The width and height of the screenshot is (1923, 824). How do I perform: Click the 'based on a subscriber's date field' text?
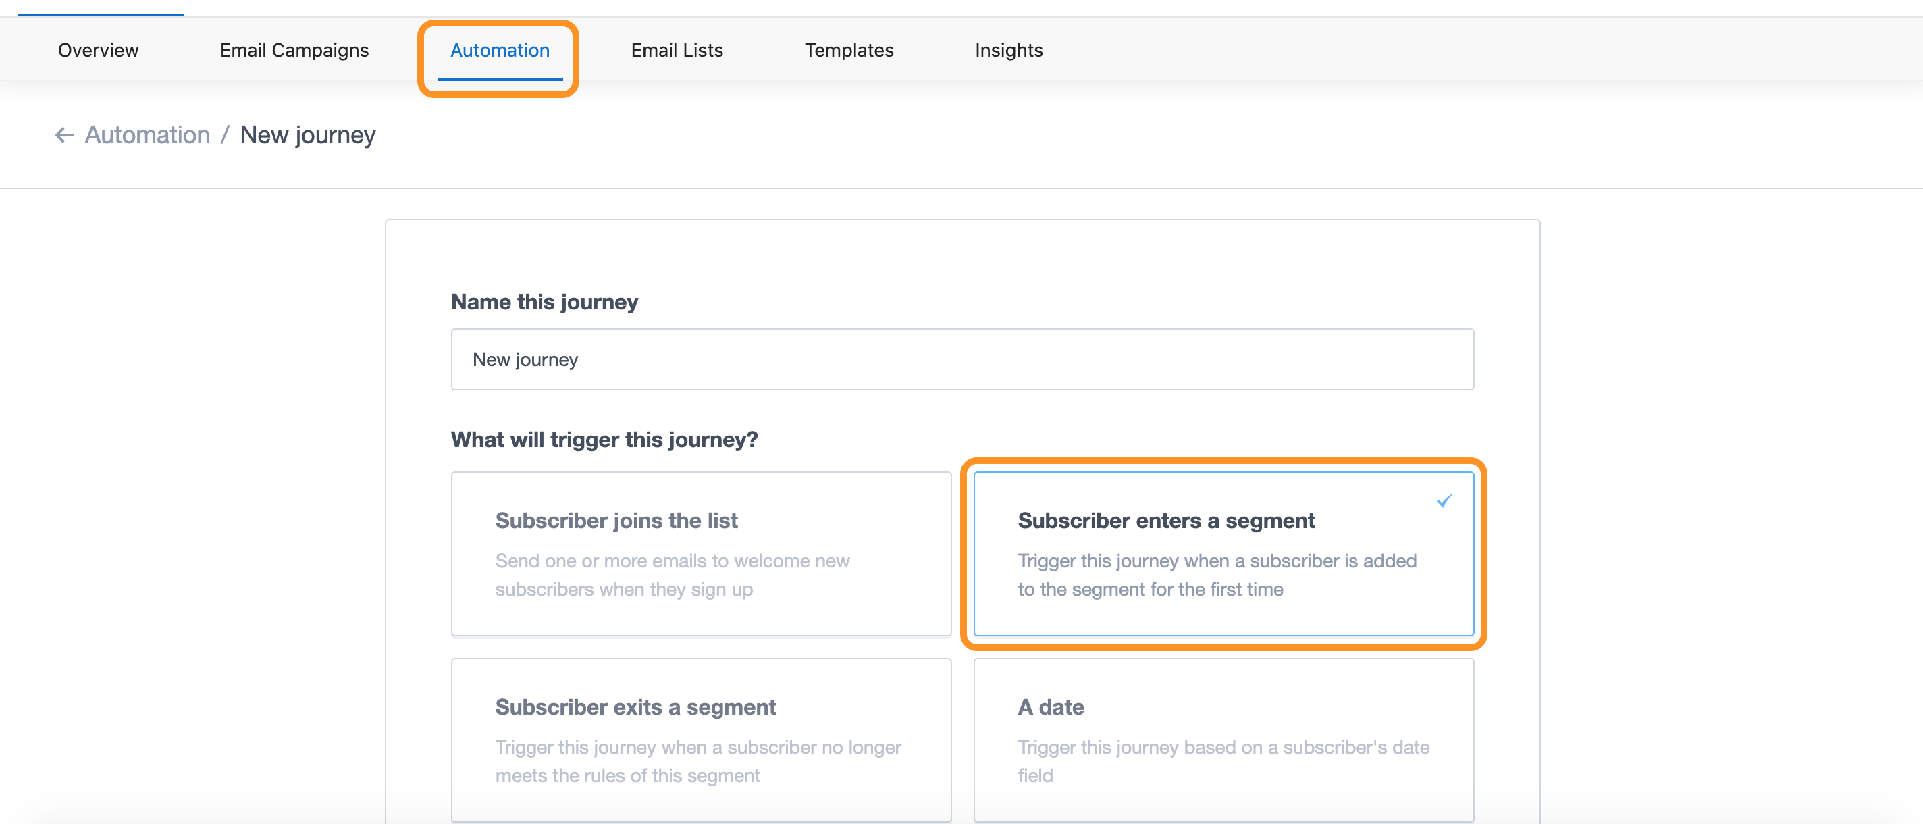click(1223, 761)
